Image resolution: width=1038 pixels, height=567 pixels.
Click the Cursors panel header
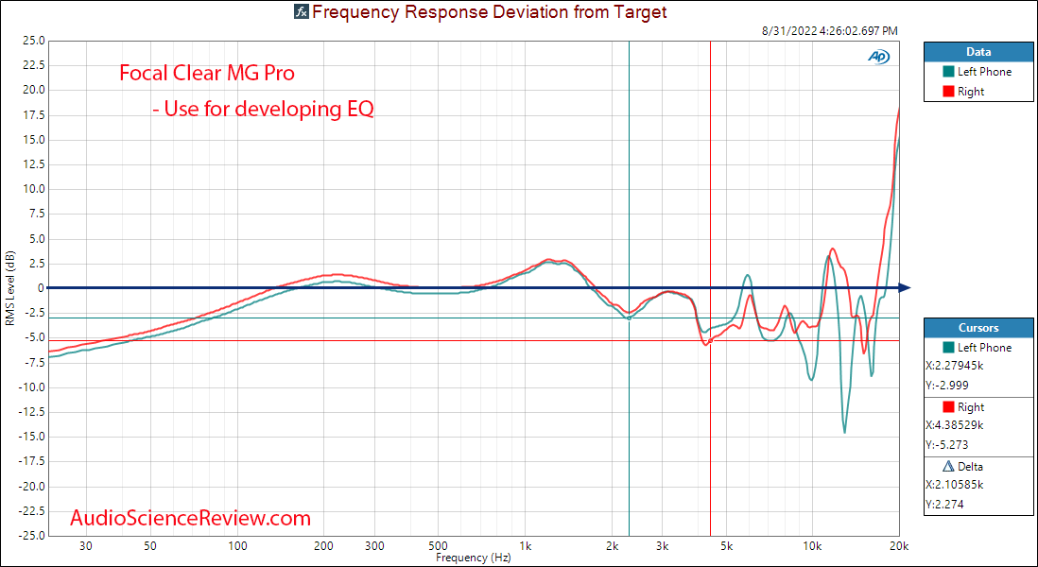(978, 328)
